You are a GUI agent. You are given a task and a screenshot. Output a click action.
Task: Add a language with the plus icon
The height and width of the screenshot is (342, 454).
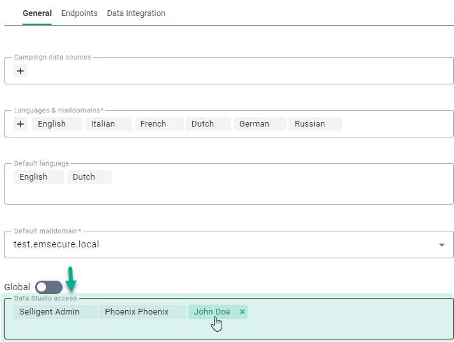tap(20, 124)
